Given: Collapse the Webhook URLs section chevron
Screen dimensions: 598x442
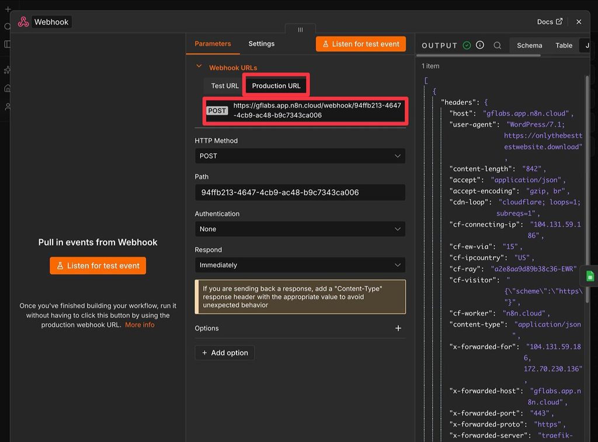Looking at the screenshot, I should pyautogui.click(x=199, y=67).
